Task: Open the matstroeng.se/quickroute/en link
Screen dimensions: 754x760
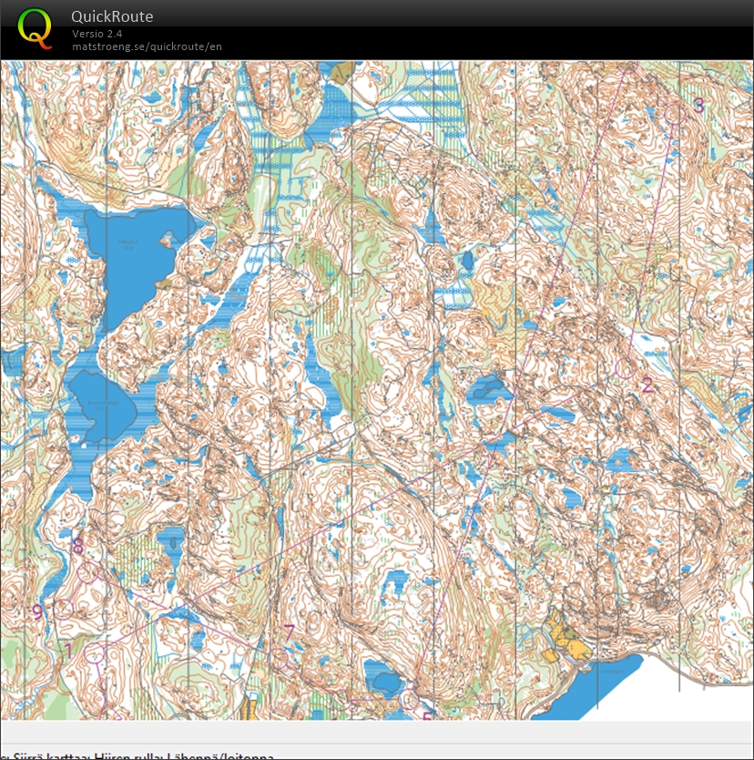Action: click(148, 46)
